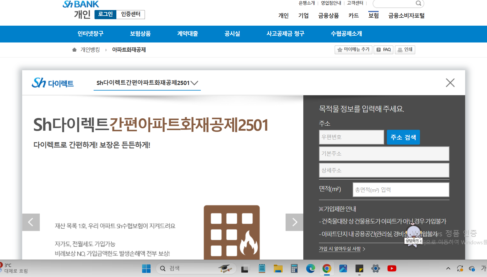Screen dimensions: 487x277
Task: Click the Korean IME 가 indicator
Action: pos(483,268)
